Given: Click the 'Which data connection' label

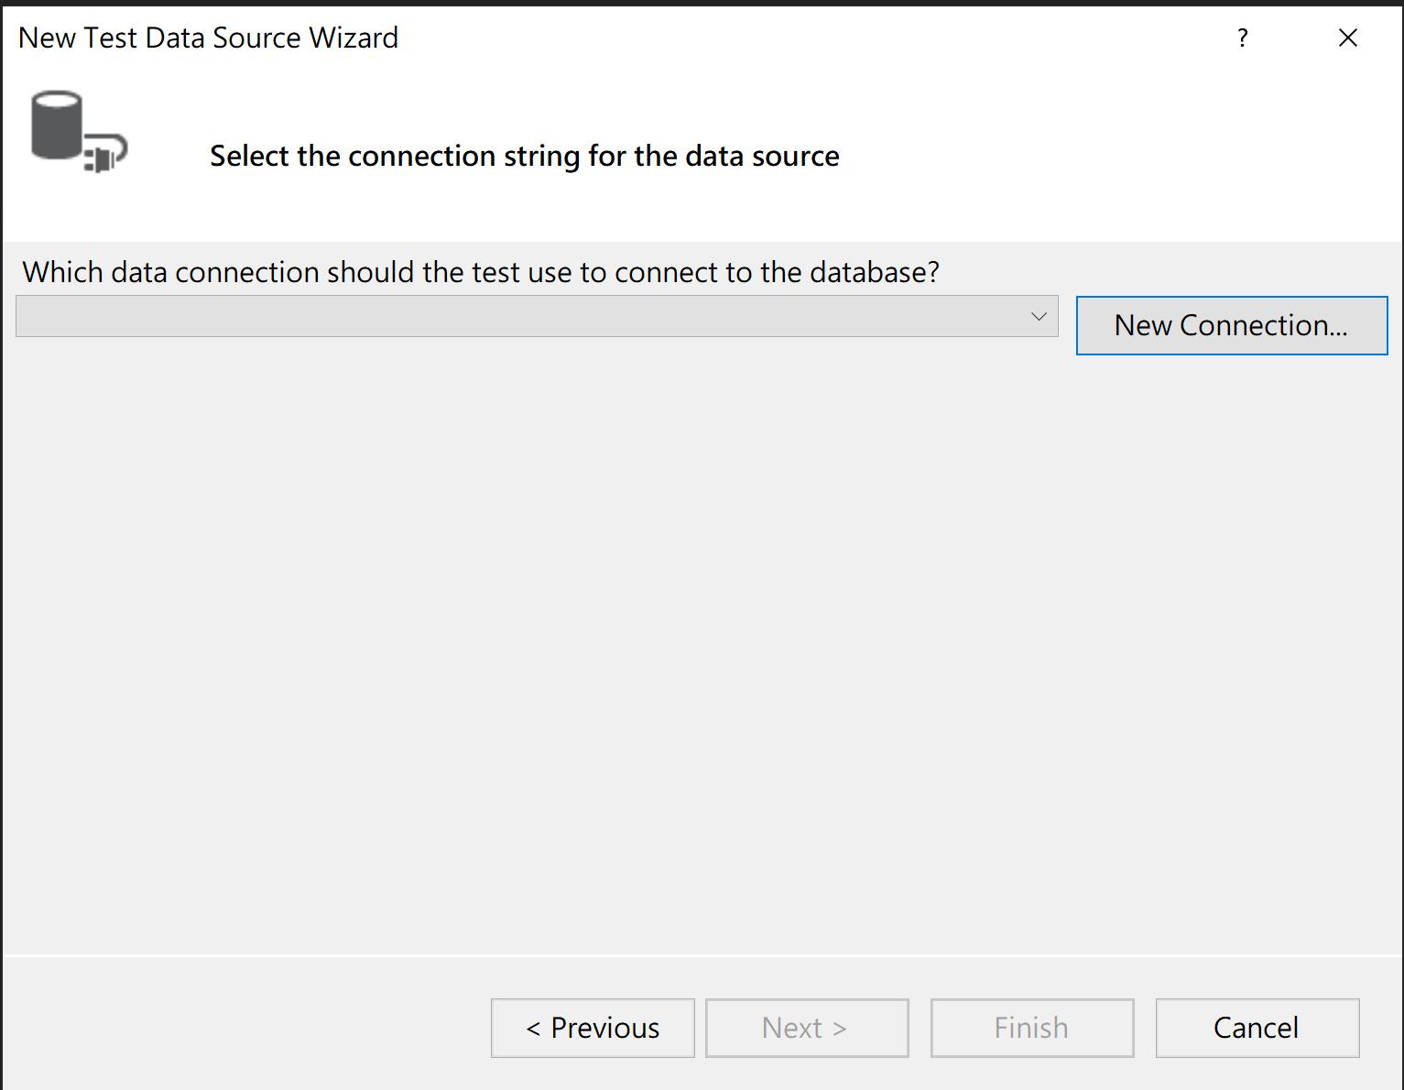Looking at the screenshot, I should (x=481, y=272).
